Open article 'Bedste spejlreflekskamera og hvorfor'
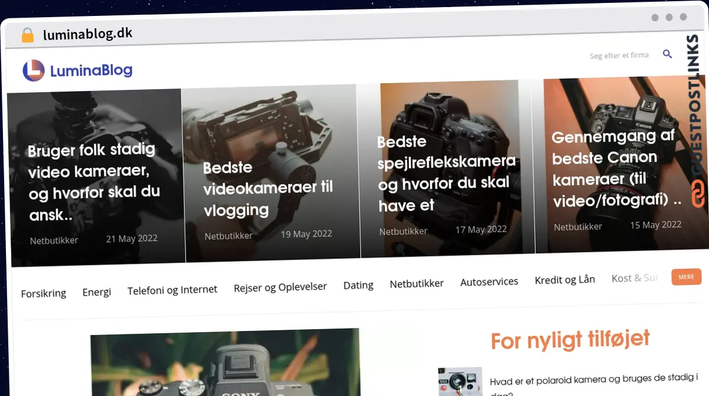The image size is (709, 396). [446, 174]
